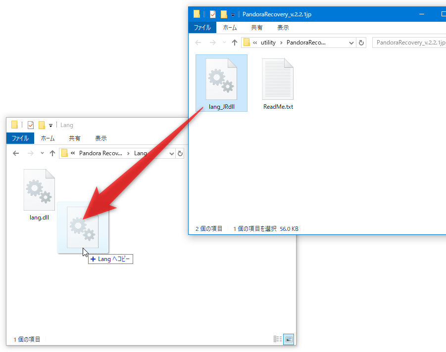Viewport: 446px width, 352px height.
Task: Open Quick Access Toolbar dropdown in Lang window
Action: pos(50,126)
